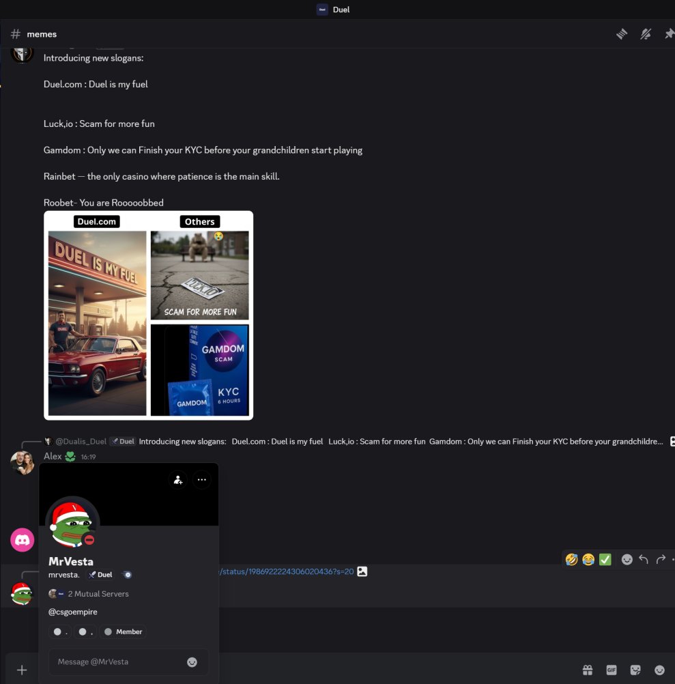Open the emoji picker in main chat bar
Viewport: 675px width, 684px height.
coord(659,670)
